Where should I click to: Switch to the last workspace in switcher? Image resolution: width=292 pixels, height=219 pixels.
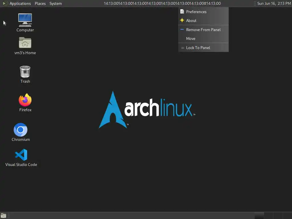[287, 216]
